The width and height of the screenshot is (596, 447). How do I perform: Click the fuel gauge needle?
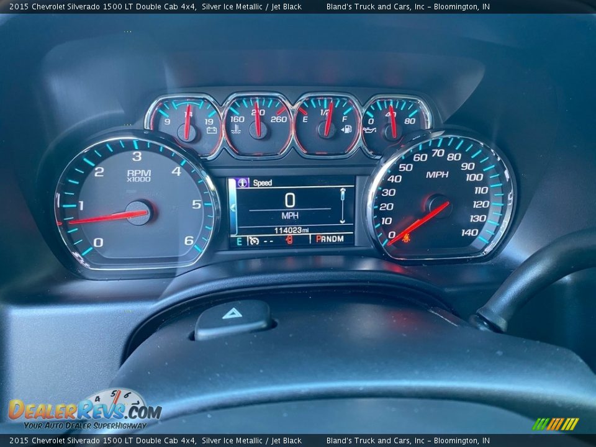pyautogui.click(x=328, y=119)
